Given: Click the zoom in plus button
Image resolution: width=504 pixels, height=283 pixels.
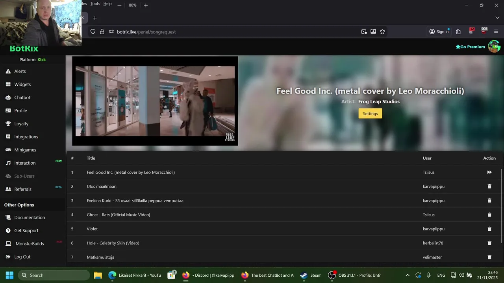Looking at the screenshot, I should [x=146, y=5].
